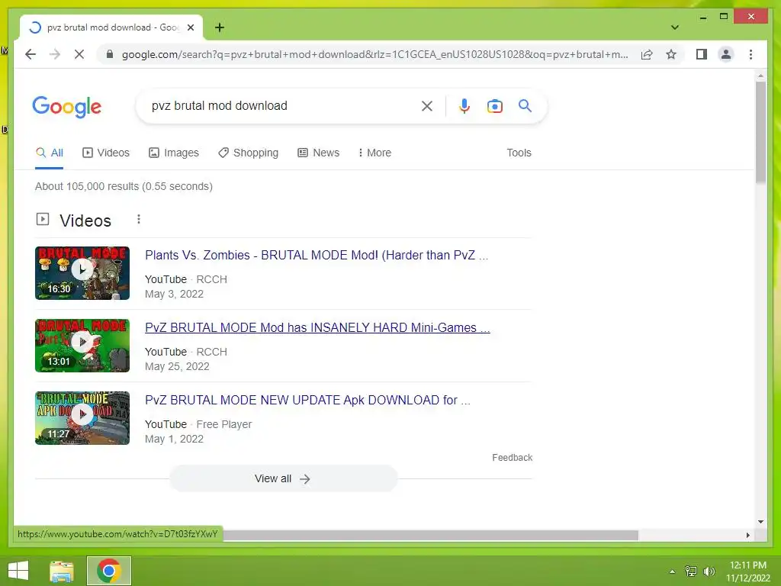Switch to Images results tab
Screen dimensions: 781x586
(174, 153)
